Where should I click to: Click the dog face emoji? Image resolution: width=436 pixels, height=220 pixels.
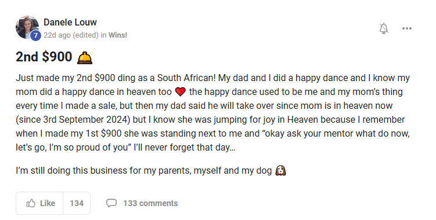(x=280, y=170)
